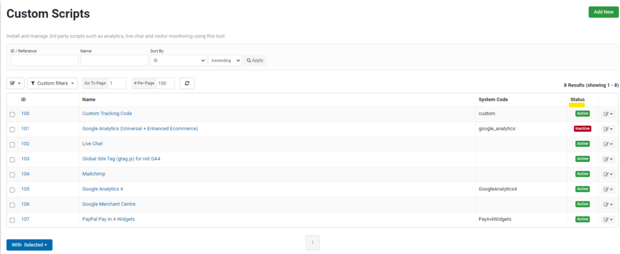The height and width of the screenshot is (254, 620).
Task: Tick checkbox for script ID 104
Action: (x=12, y=175)
